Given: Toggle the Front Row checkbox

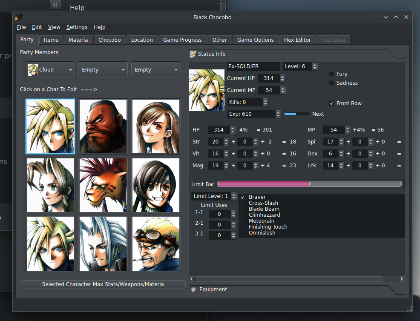Looking at the screenshot, I should (x=331, y=103).
